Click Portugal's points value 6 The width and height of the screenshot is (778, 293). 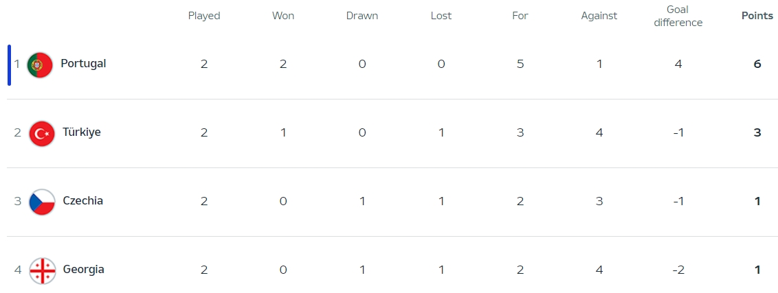click(757, 65)
